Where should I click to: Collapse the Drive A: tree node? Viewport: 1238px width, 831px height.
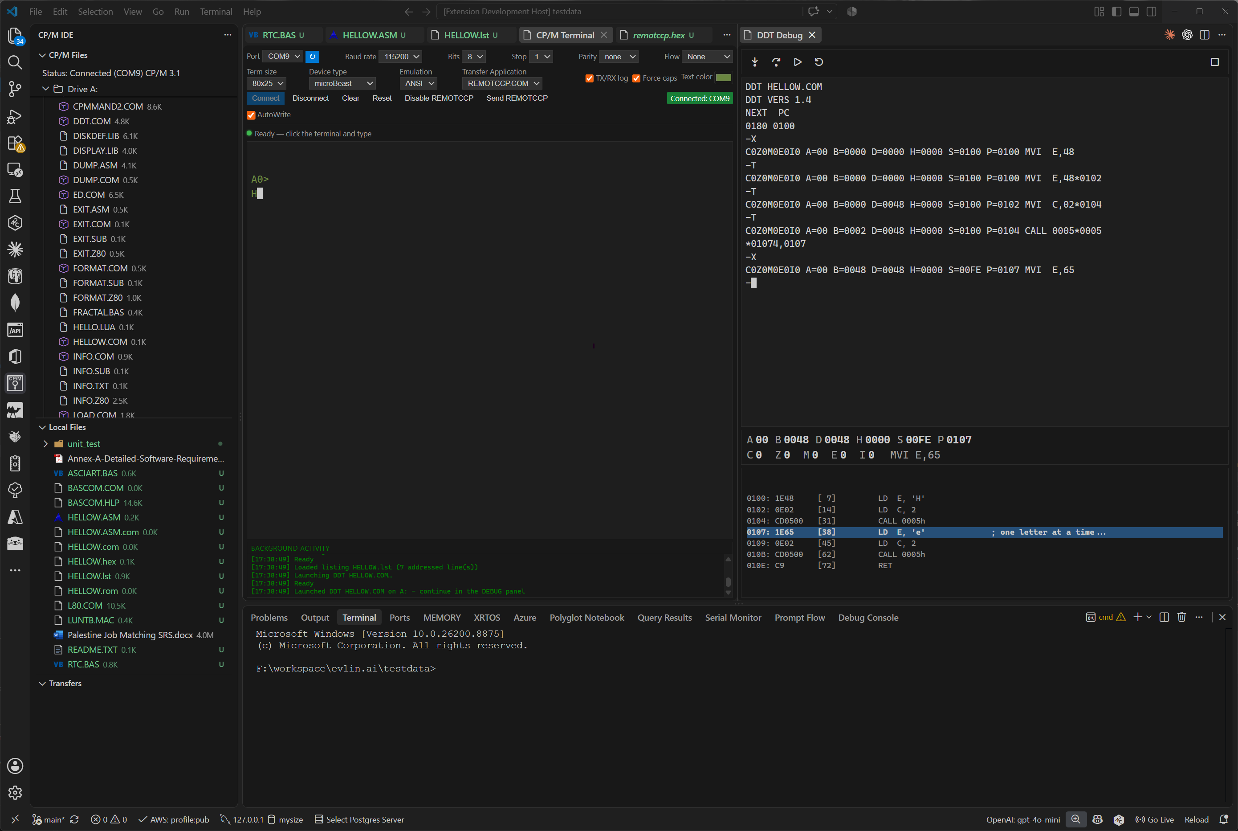(46, 89)
